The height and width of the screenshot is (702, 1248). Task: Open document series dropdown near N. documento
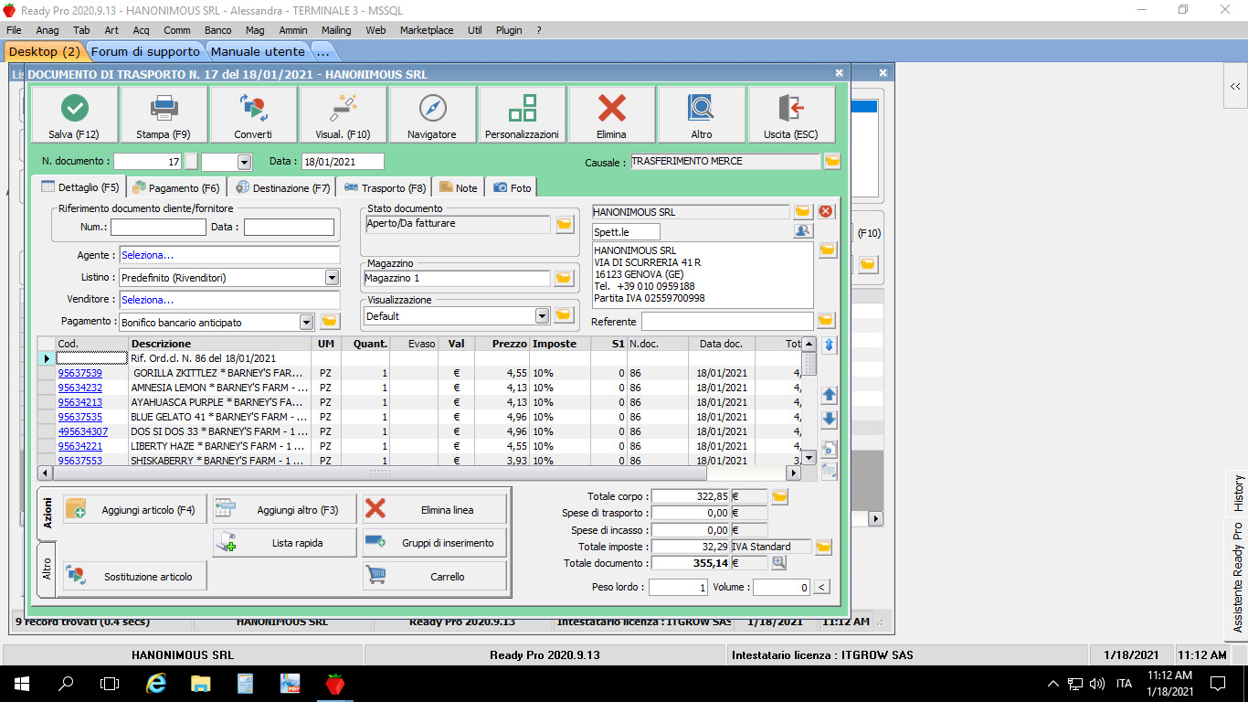(244, 162)
